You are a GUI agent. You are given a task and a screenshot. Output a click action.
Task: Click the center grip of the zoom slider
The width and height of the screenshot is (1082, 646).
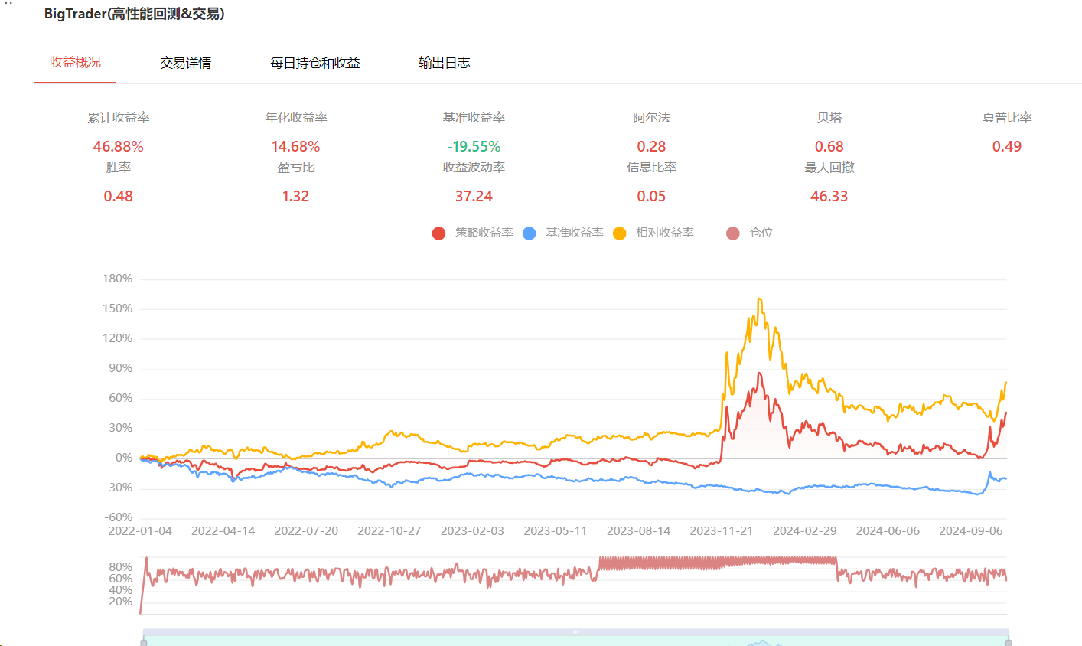tap(576, 632)
